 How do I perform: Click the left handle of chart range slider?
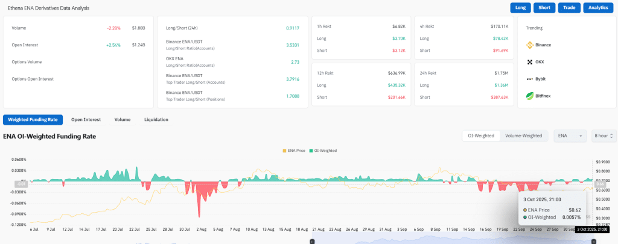click(x=311, y=241)
